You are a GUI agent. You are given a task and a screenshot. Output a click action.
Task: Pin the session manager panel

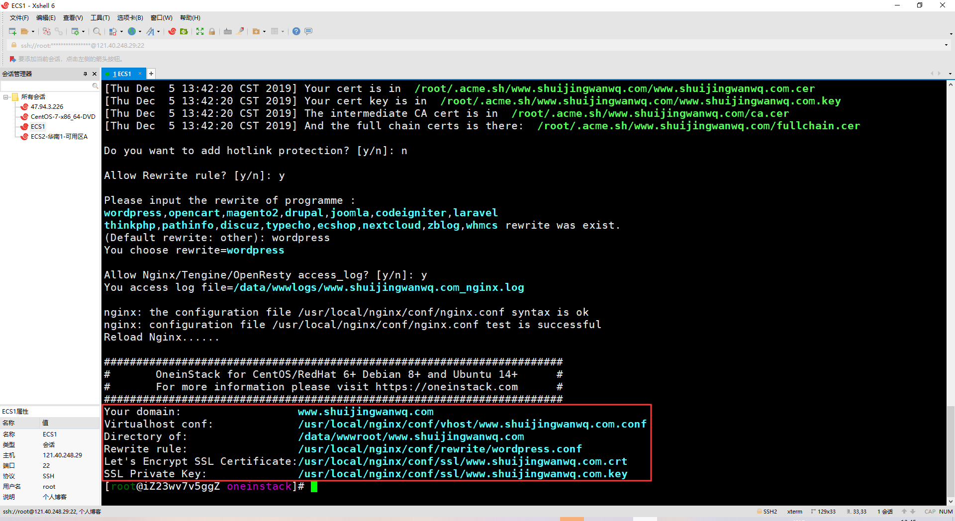85,74
